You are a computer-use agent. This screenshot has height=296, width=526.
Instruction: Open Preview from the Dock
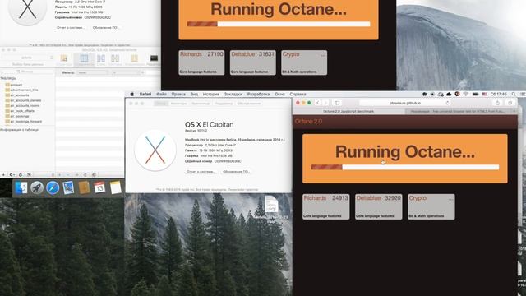click(x=68, y=187)
